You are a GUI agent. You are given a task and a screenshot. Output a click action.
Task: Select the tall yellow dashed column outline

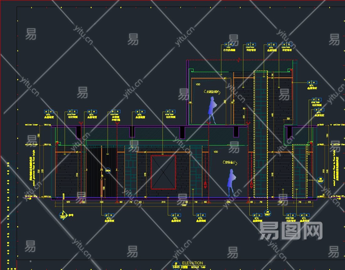[261, 134]
